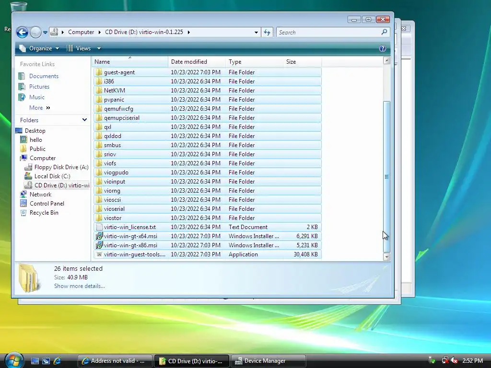Open the Windows Start orb
The height and width of the screenshot is (368, 491).
coord(14,360)
